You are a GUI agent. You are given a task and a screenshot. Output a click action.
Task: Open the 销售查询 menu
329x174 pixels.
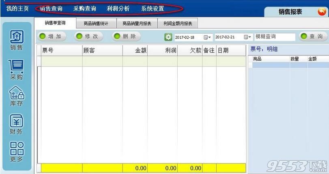(51, 8)
